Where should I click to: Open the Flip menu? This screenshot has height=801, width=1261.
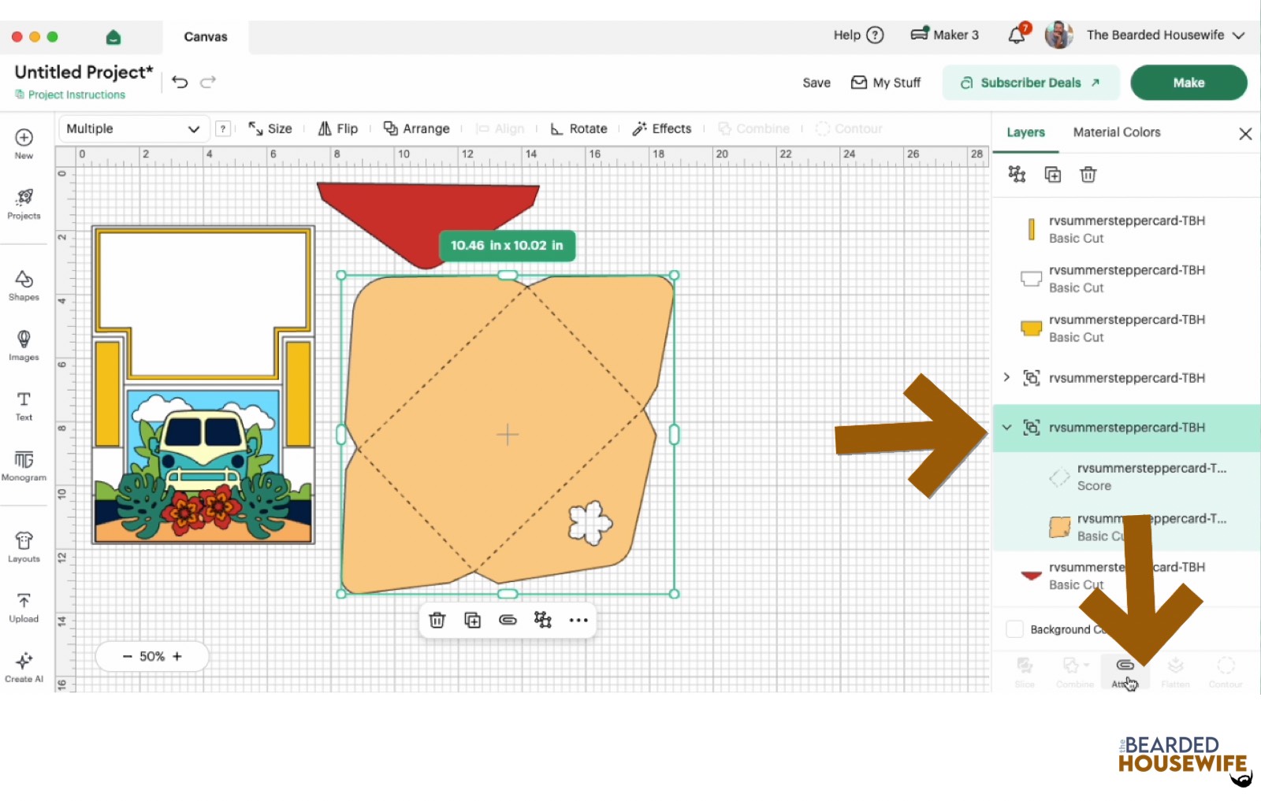click(338, 128)
